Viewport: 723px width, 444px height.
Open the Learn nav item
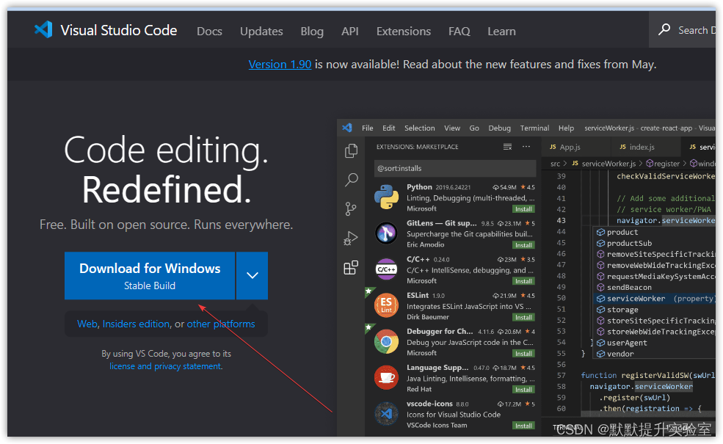pyautogui.click(x=501, y=32)
